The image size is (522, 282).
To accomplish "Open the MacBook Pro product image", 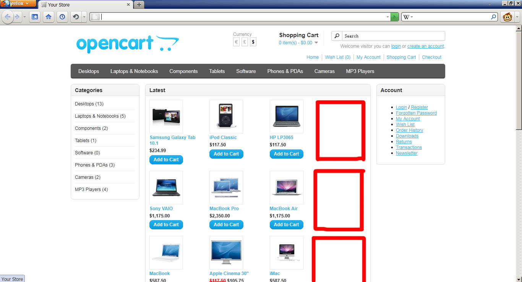I will tap(226, 188).
